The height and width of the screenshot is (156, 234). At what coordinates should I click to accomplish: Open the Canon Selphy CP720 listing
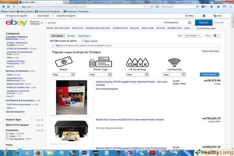131,83
